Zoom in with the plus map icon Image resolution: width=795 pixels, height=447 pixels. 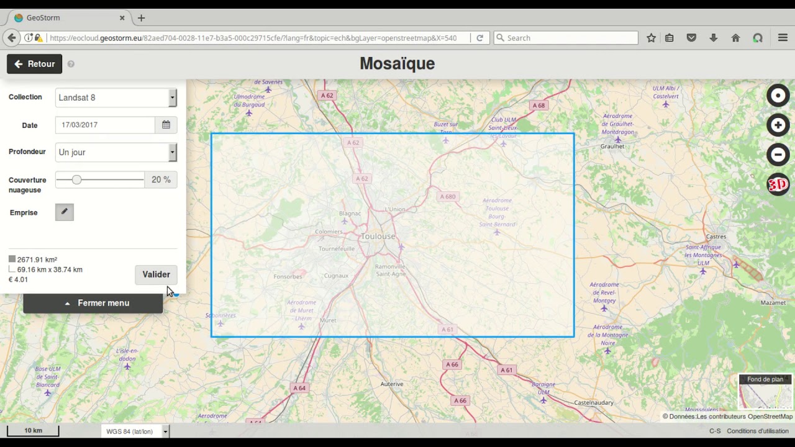pyautogui.click(x=778, y=125)
